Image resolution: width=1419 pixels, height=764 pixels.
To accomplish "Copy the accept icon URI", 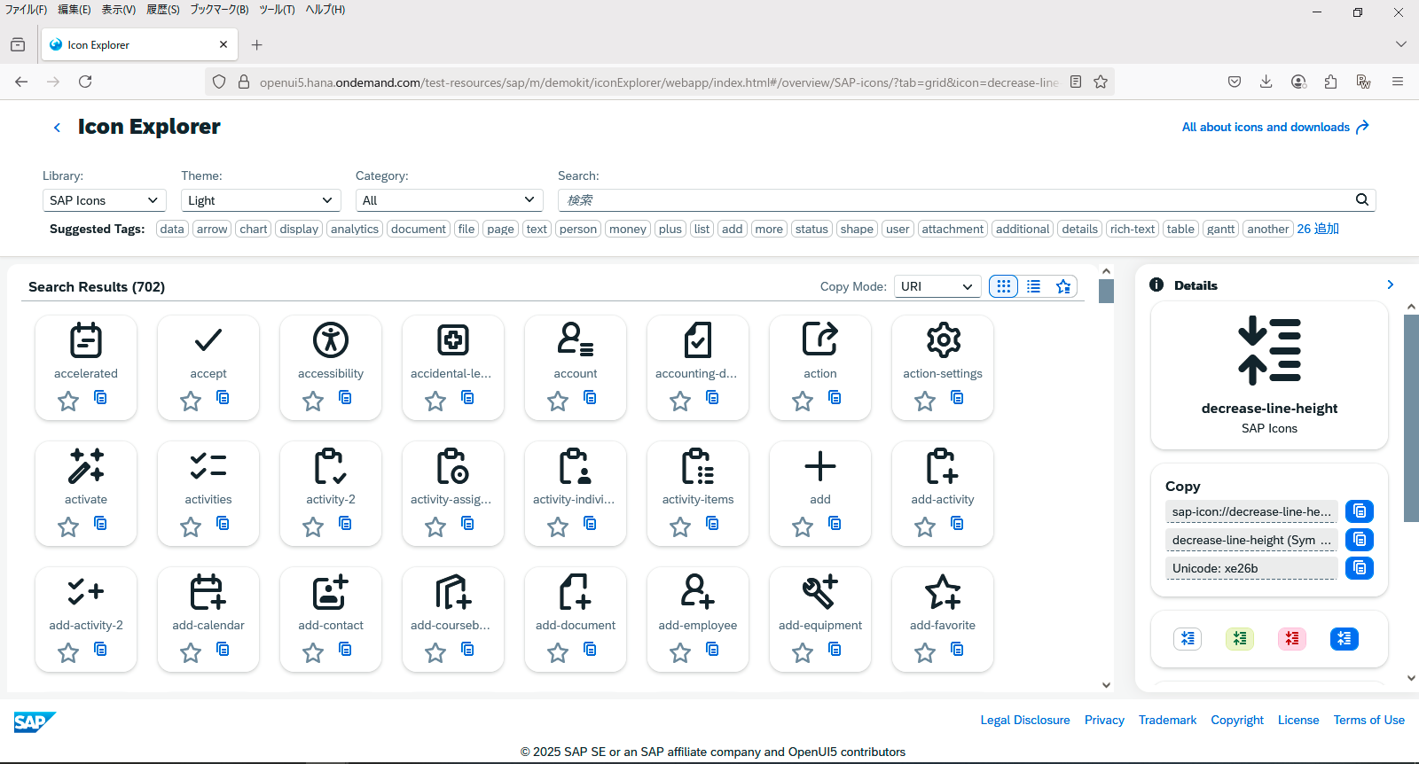I will [223, 398].
